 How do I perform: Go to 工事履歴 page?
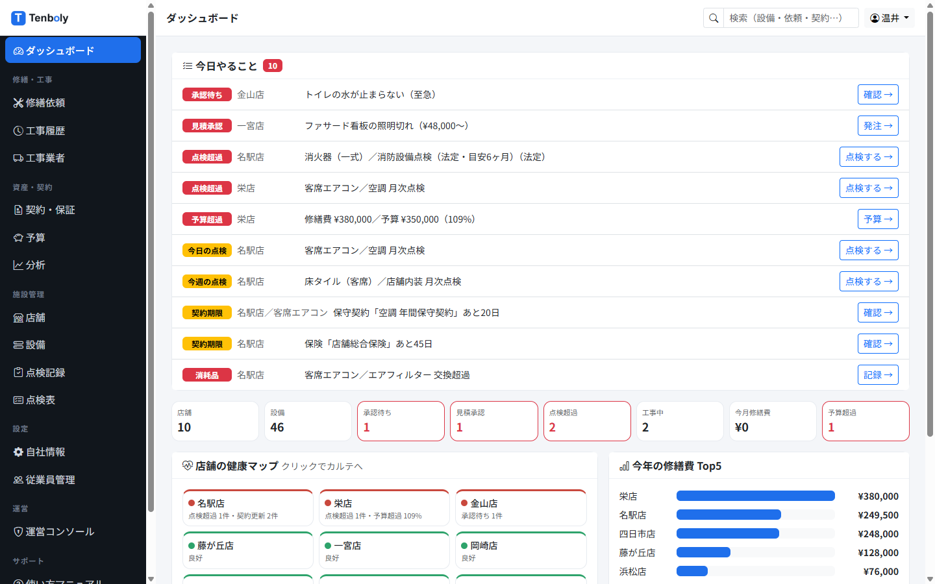(73, 130)
